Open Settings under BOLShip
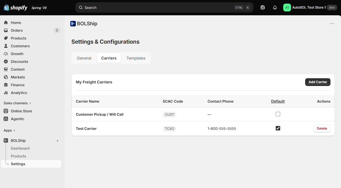 click(x=31, y=164)
